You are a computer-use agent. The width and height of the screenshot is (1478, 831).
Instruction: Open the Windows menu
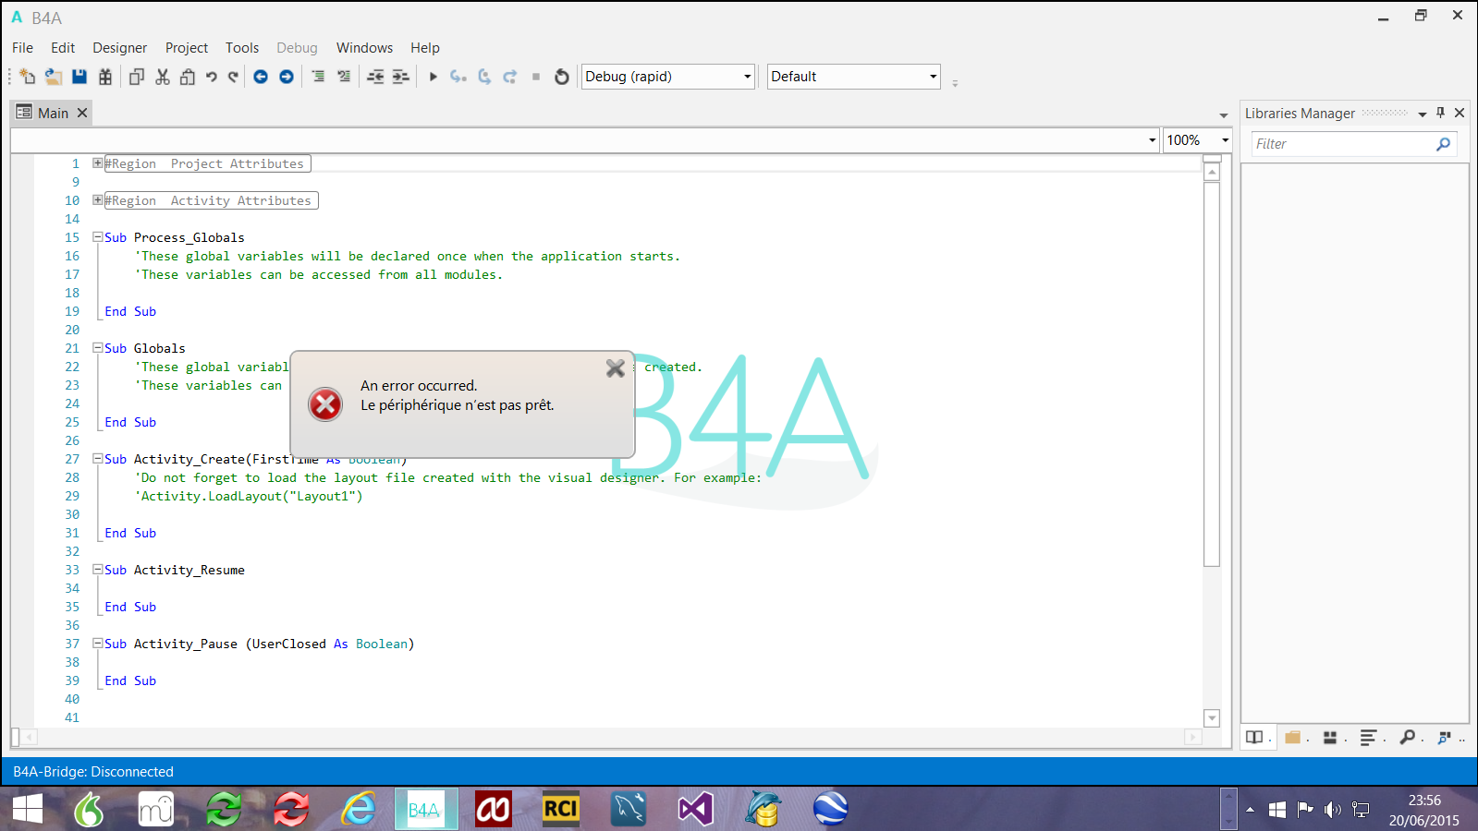point(364,48)
